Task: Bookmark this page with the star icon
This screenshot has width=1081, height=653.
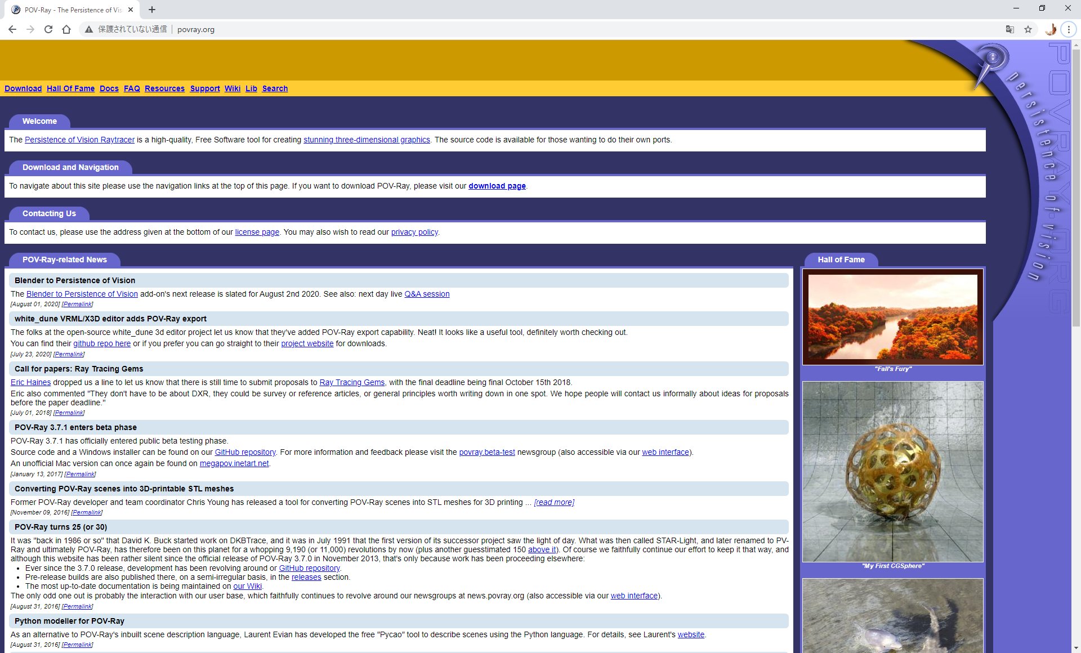Action: [x=1028, y=29]
